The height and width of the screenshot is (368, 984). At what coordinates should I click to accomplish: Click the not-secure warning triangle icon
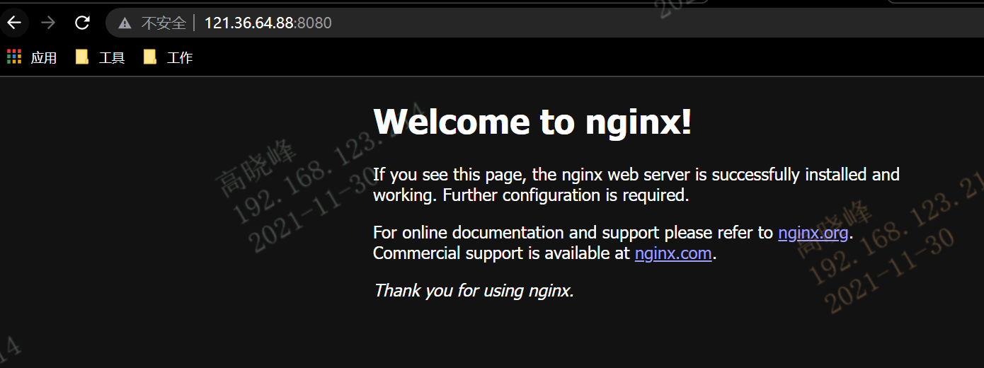pyautogui.click(x=125, y=23)
